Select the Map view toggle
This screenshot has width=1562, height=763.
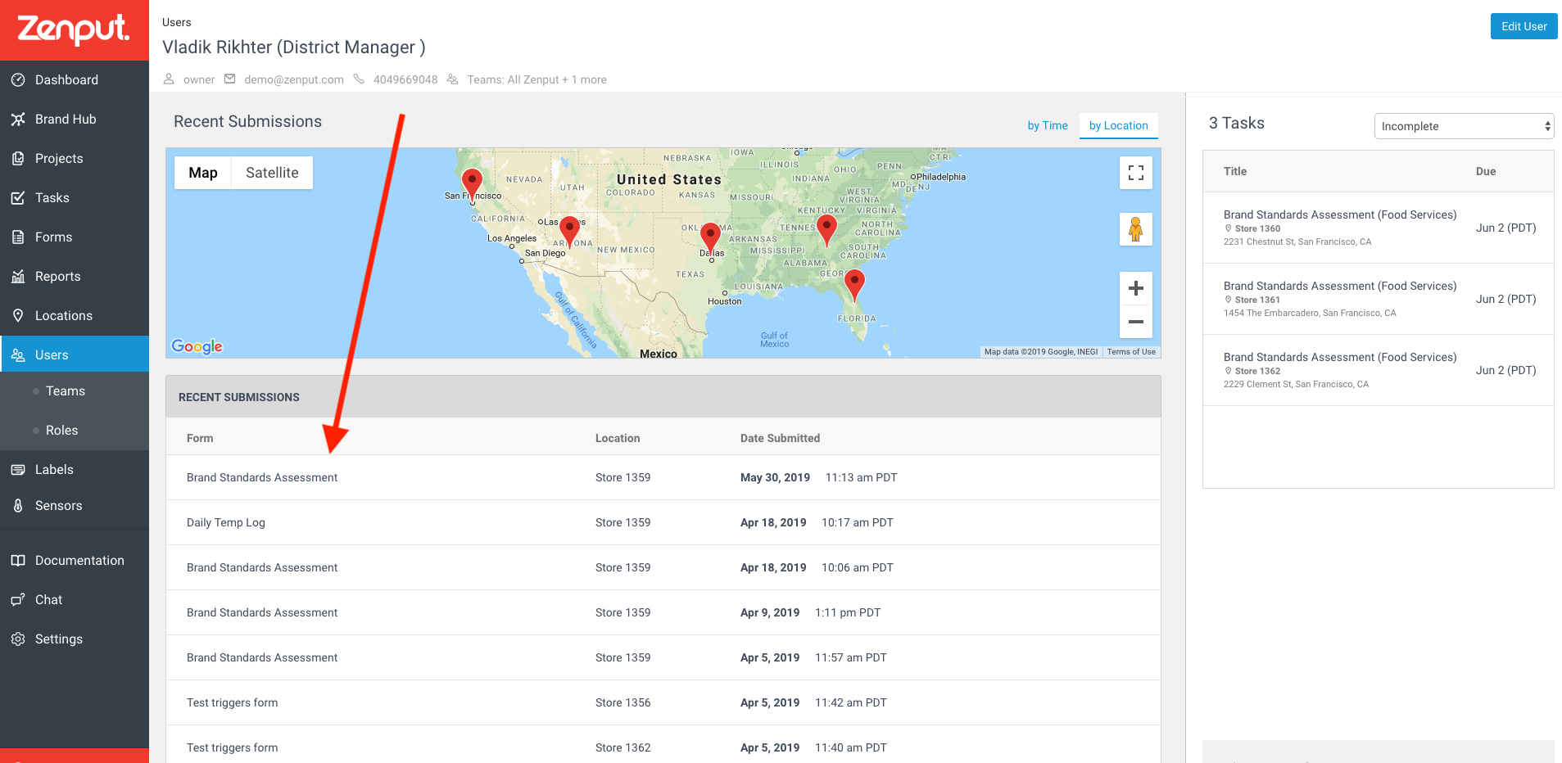tap(203, 173)
